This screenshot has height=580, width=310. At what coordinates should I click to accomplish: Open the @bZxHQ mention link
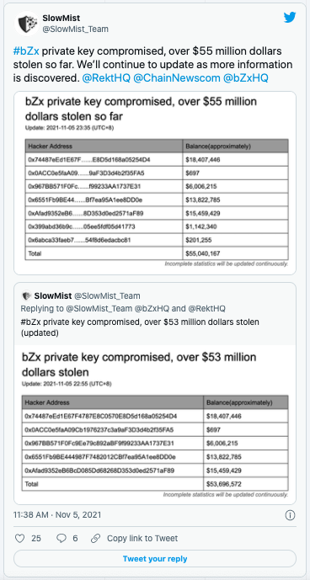[x=248, y=79]
